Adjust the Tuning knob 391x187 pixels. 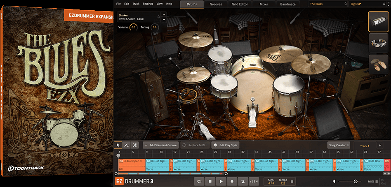155,27
